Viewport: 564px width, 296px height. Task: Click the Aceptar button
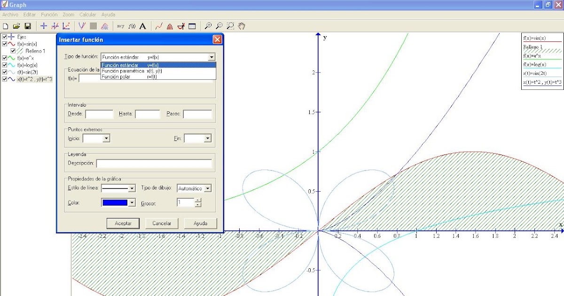click(123, 223)
